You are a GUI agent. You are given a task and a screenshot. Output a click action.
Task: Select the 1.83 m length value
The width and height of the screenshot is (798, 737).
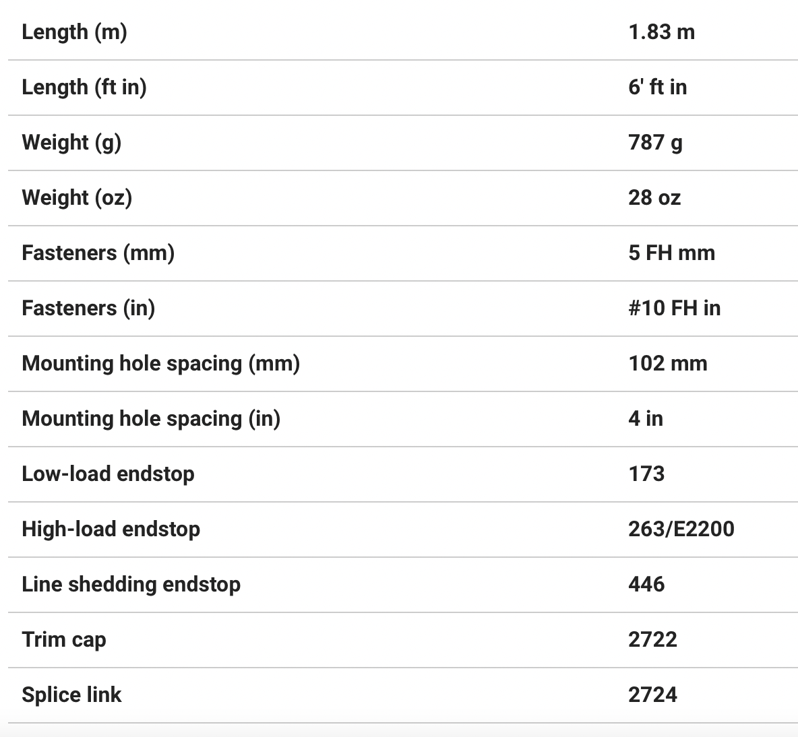[x=661, y=32]
